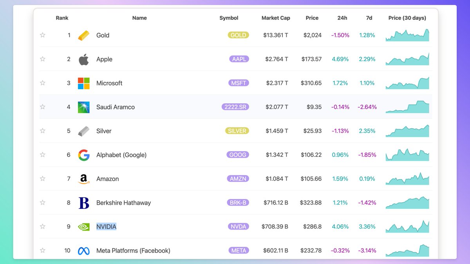
Task: Sort by the Symbol column header
Action: 229,18
